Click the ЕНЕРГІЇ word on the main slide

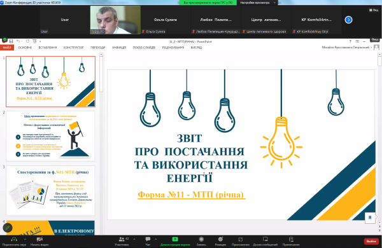pyautogui.click(x=190, y=178)
